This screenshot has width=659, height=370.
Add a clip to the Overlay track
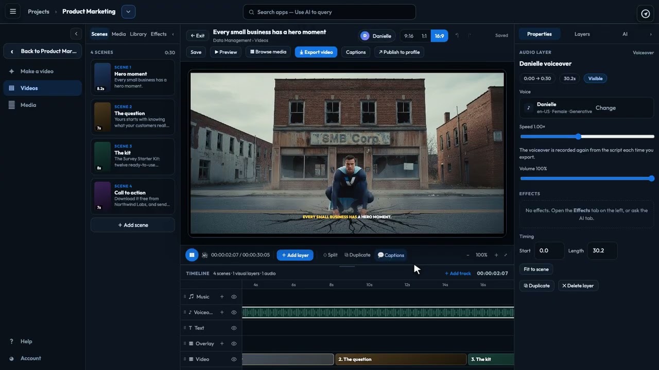(x=222, y=343)
